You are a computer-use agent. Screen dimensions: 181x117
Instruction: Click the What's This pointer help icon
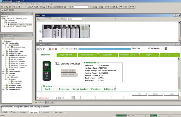coord(133,7)
